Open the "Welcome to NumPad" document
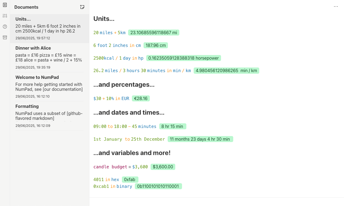Screen dimensions: 344x206 50,86
